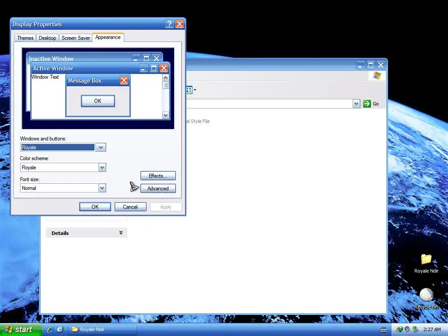
Task: Close the Display Properties dialog
Action: [x=179, y=24]
